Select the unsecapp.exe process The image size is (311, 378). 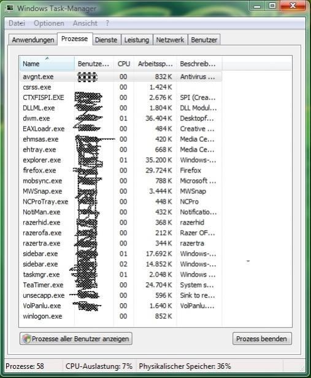click(121, 295)
